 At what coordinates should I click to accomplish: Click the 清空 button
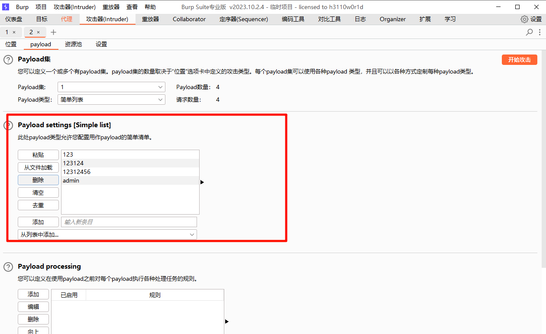pos(38,193)
